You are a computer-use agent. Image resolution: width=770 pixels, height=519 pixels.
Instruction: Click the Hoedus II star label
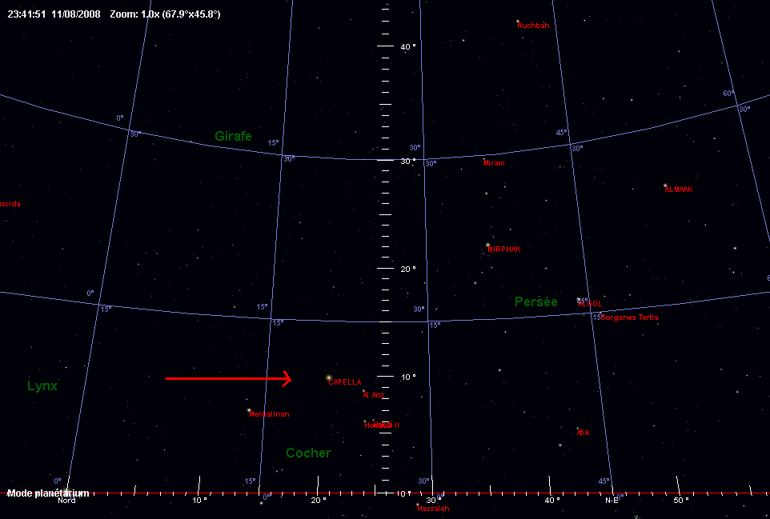(381, 425)
